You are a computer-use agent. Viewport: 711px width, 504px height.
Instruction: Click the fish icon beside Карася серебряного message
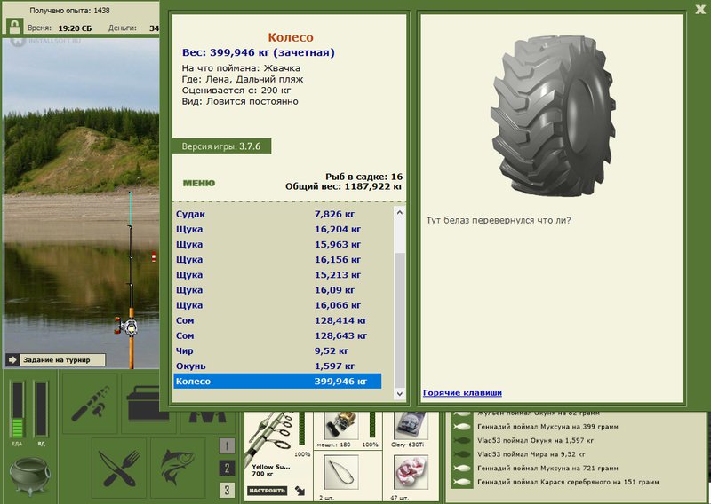tap(462, 483)
